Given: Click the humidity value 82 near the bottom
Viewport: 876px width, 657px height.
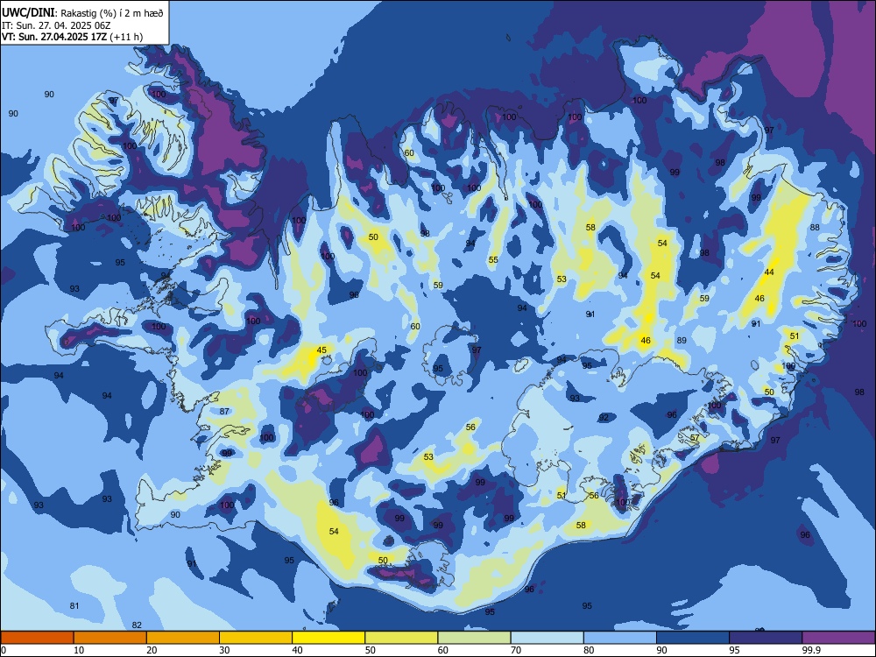Looking at the screenshot, I should coord(137,625).
